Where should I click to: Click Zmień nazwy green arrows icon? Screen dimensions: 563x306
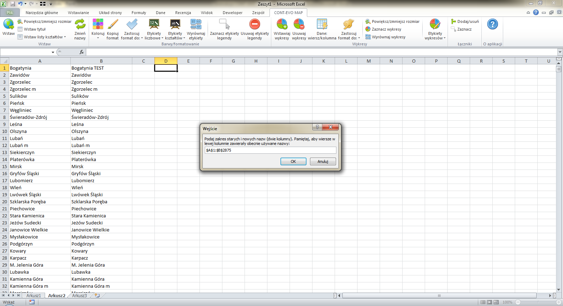click(x=80, y=24)
